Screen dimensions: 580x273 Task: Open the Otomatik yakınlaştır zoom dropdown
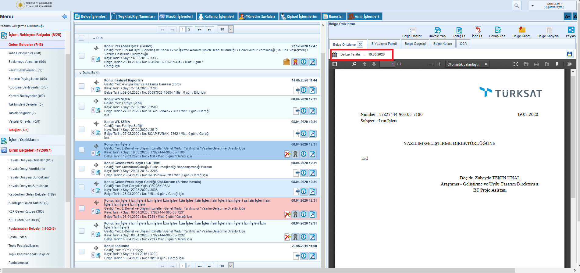click(x=467, y=64)
